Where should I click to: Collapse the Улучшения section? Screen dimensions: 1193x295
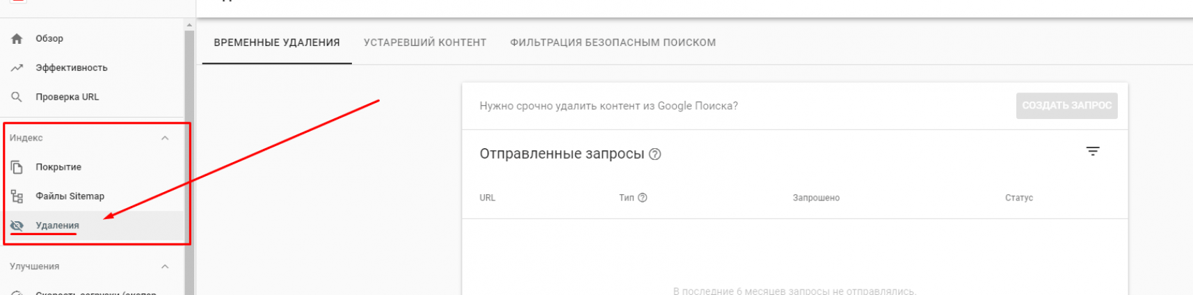(x=165, y=266)
